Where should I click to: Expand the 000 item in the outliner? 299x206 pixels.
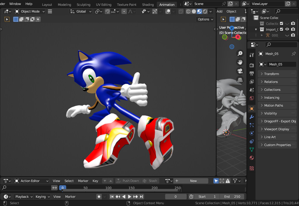[x=261, y=35]
